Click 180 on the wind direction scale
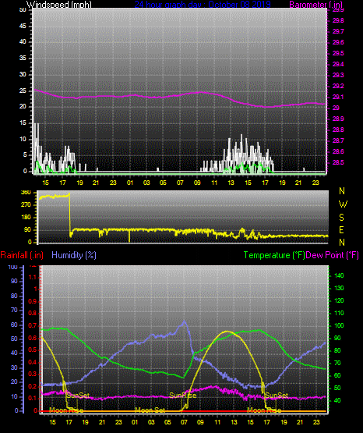Viewport: 363px width, 433px height. point(26,218)
